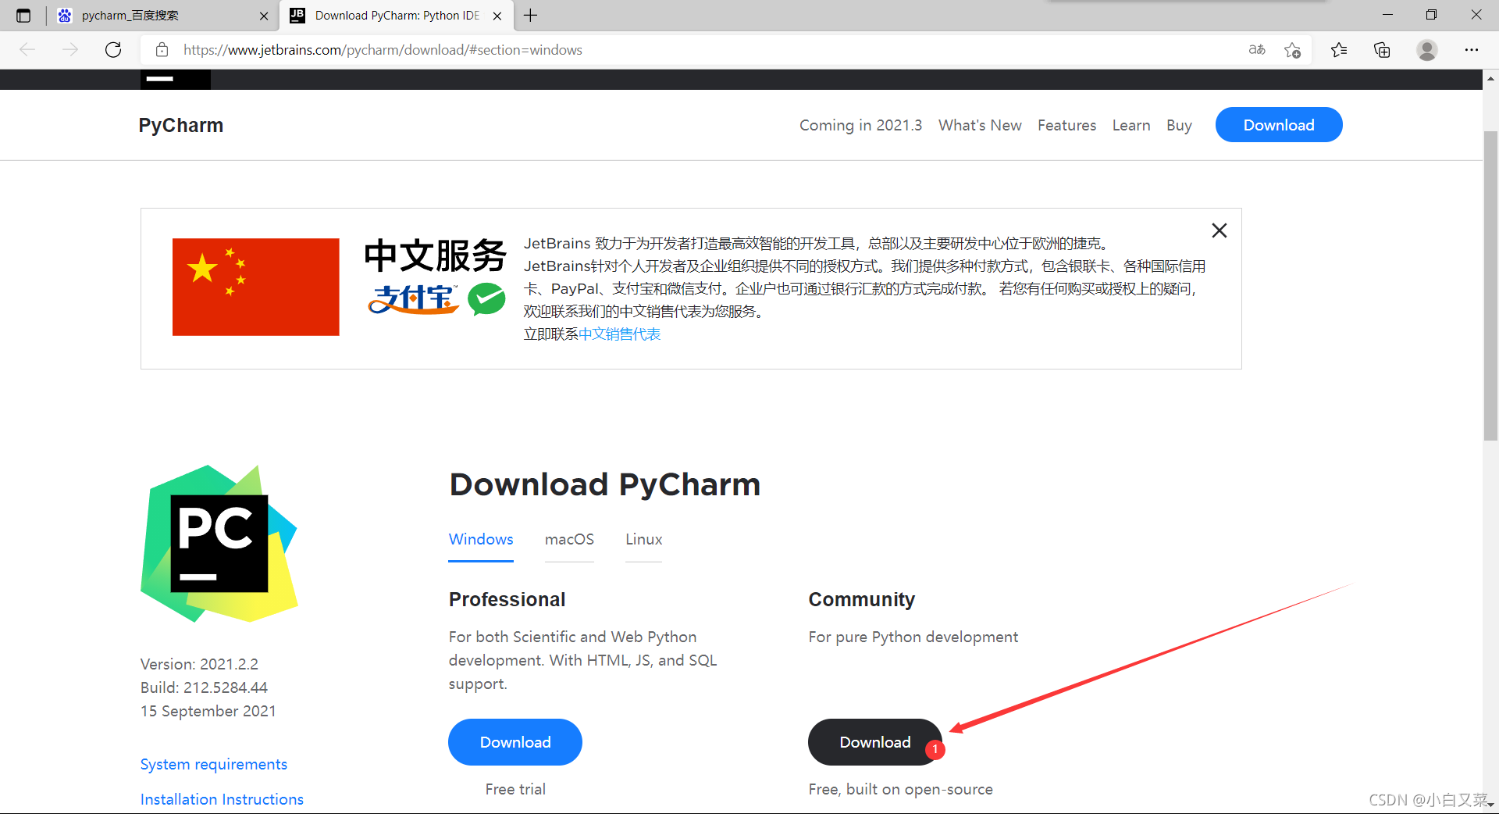Open the 中文销售代表 link
This screenshot has width=1499, height=814.
(620, 334)
